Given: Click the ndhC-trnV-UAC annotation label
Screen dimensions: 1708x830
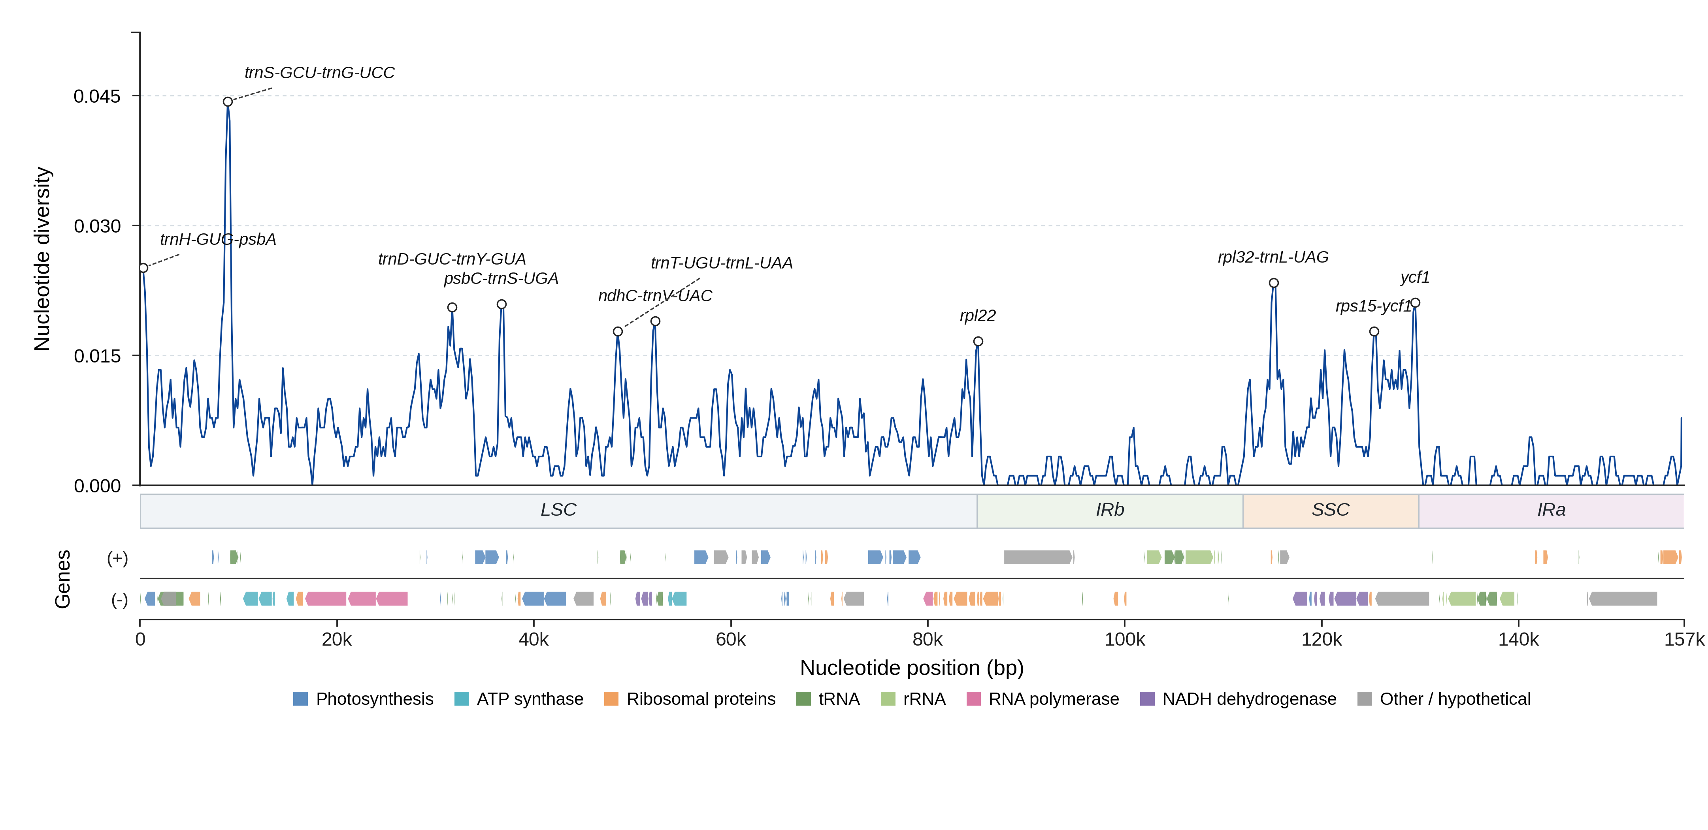Looking at the screenshot, I should pos(655,296).
